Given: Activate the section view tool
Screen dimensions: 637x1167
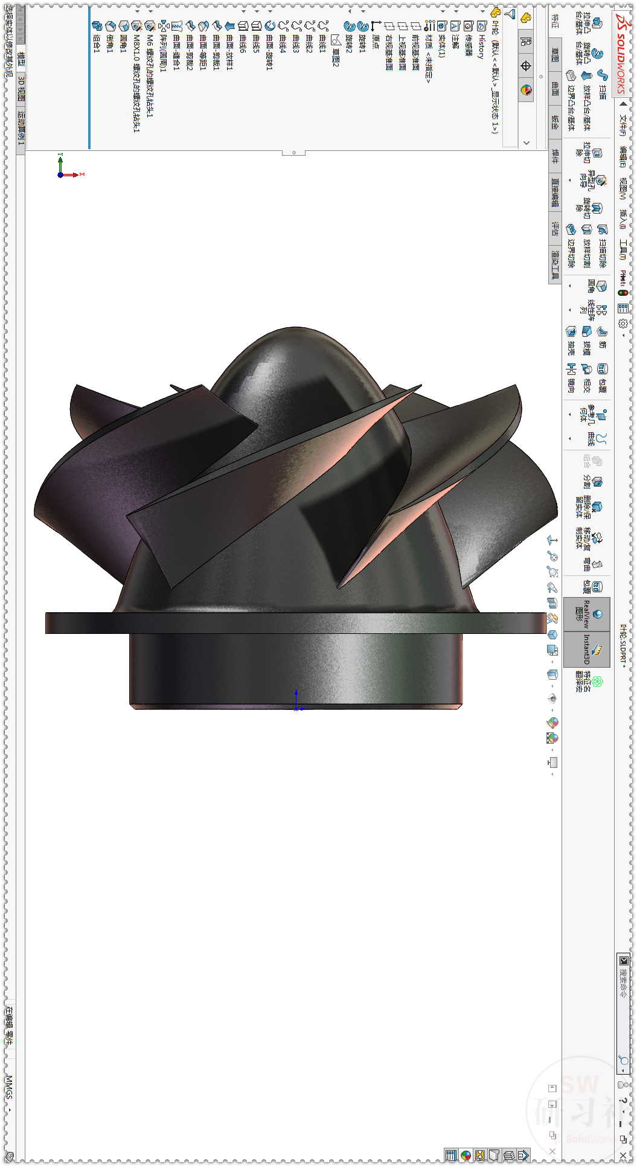Looking at the screenshot, I should pos(552,603).
